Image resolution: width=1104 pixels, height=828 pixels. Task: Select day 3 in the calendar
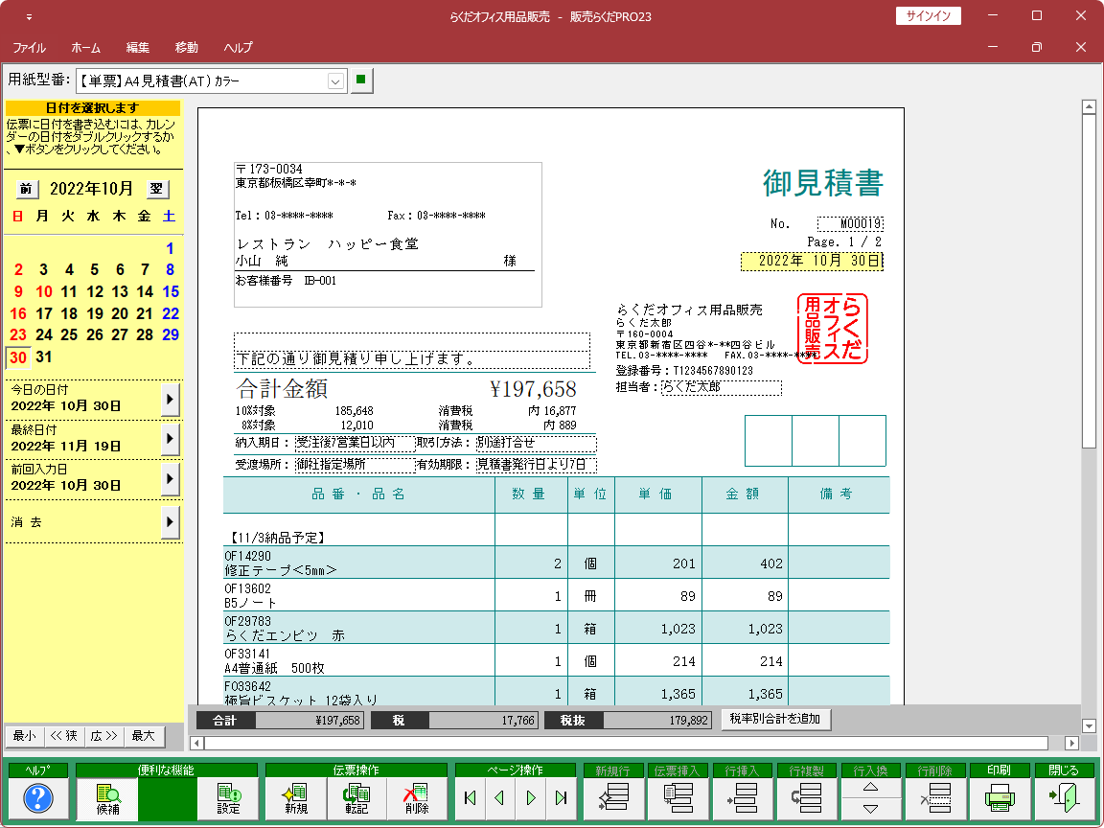[44, 269]
